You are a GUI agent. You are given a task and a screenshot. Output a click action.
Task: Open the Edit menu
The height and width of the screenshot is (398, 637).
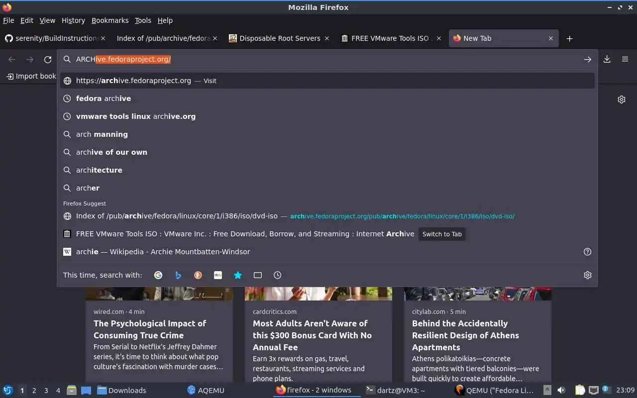click(27, 20)
